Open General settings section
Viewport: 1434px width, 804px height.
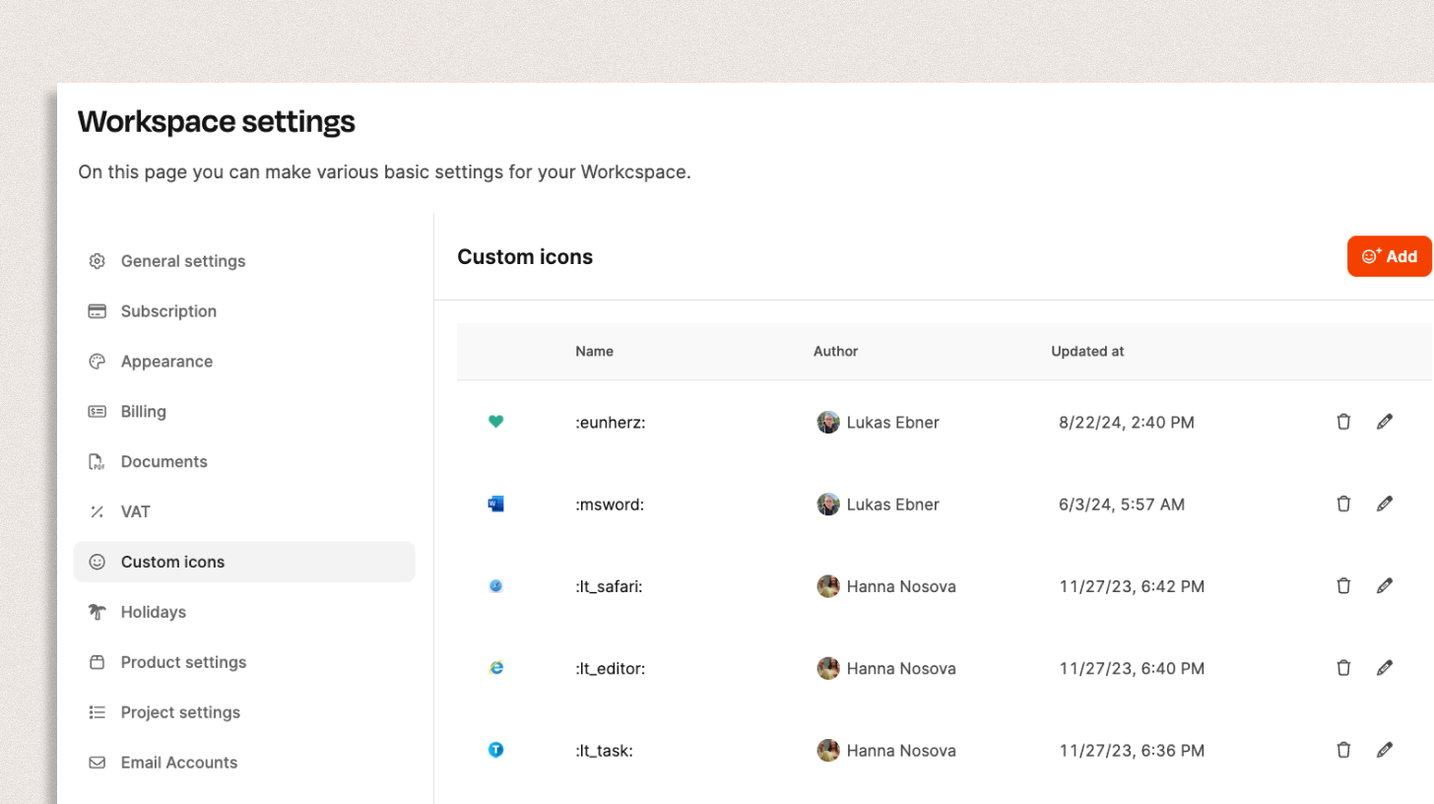point(183,261)
